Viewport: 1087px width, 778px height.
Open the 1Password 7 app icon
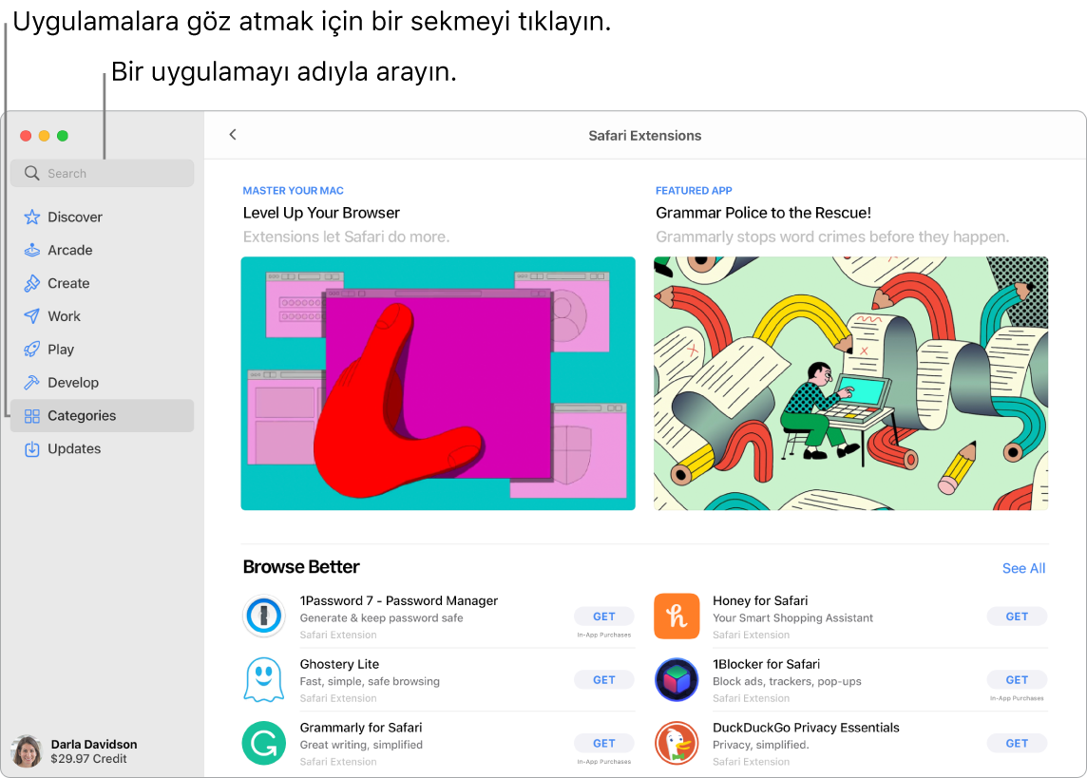[264, 616]
